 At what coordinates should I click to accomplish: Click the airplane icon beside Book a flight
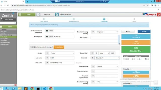[x=1, y=19]
